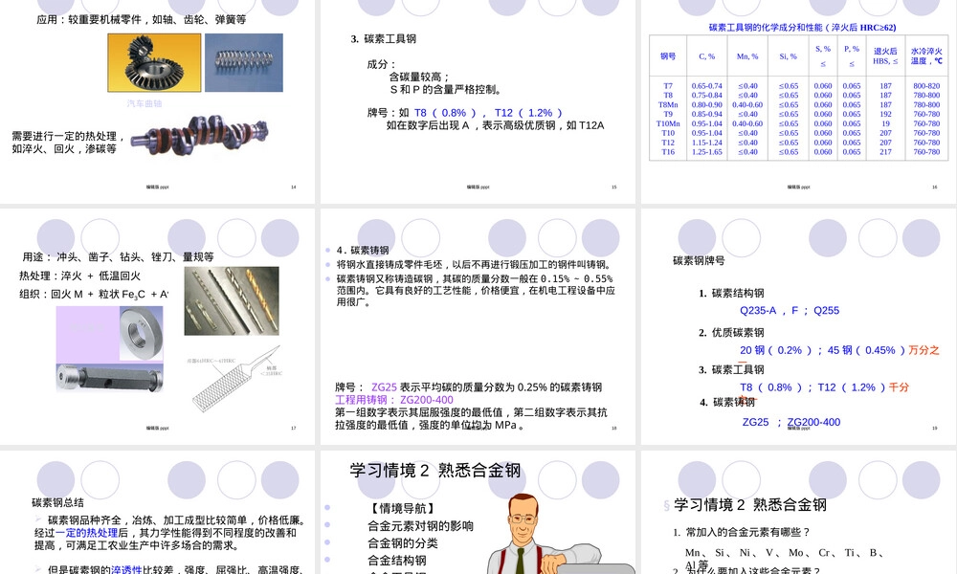Viewport: 957px width, 574px height.
Task: Select the bevel gear photo on slide 14
Action: (154, 63)
